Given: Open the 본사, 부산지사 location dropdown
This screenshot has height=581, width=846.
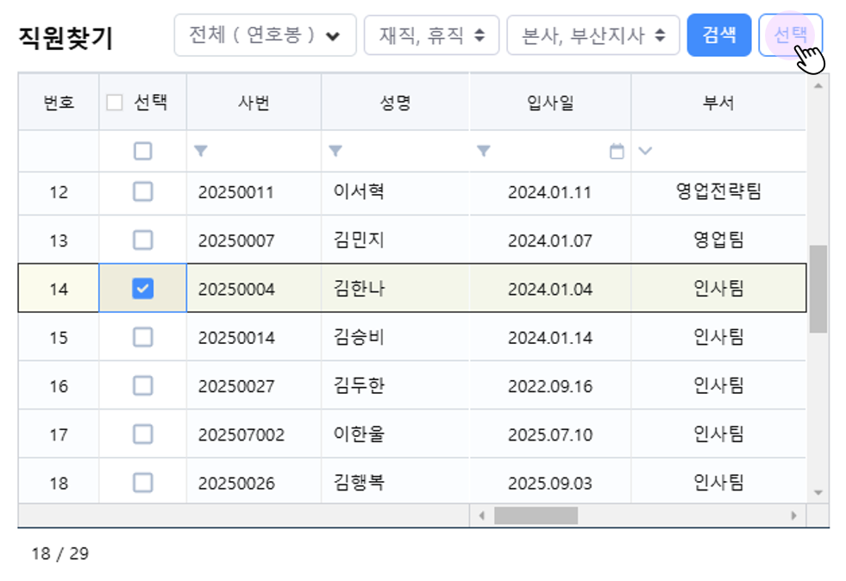Looking at the screenshot, I should click(593, 35).
